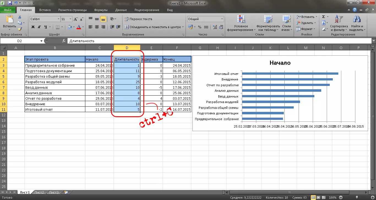Click the Format Painter brush icon

coord(20,29)
